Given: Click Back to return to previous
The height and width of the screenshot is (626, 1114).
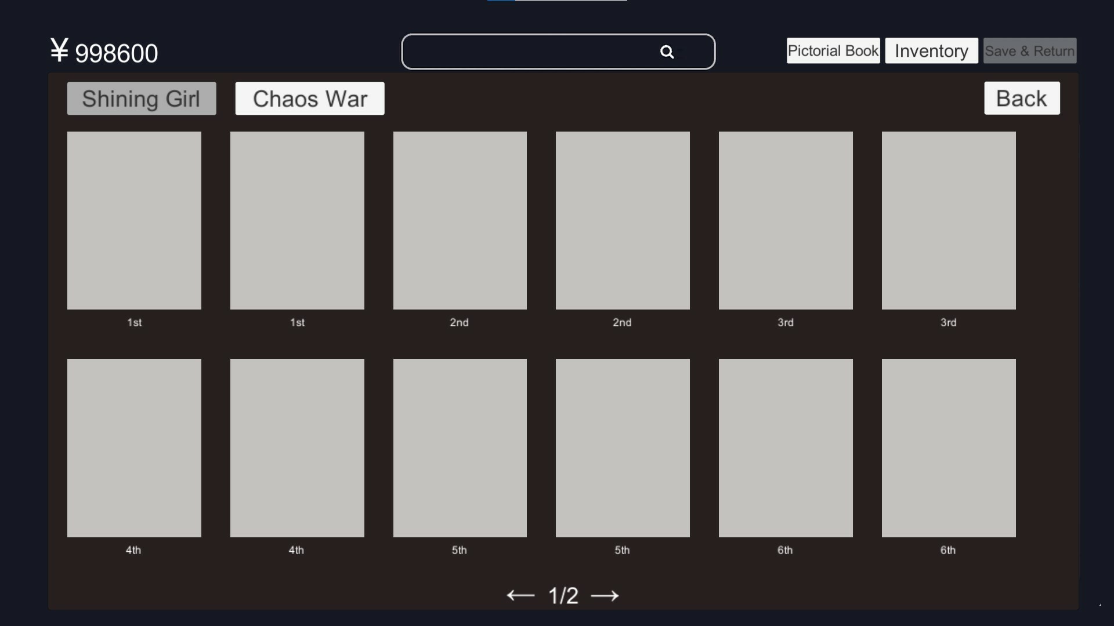Looking at the screenshot, I should (x=1021, y=98).
